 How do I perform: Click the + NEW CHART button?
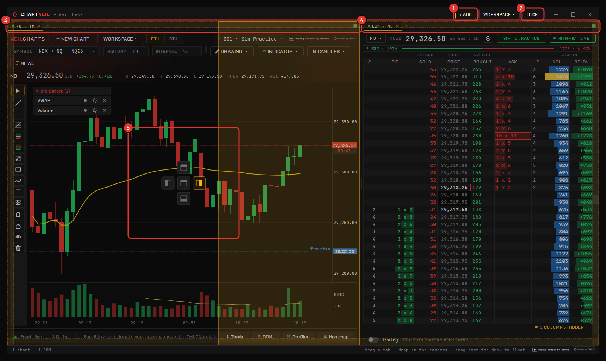pyautogui.click(x=73, y=39)
